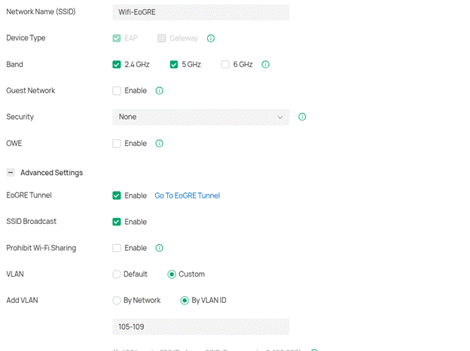
Task: Click Guest Network info icon
Action: pos(159,91)
